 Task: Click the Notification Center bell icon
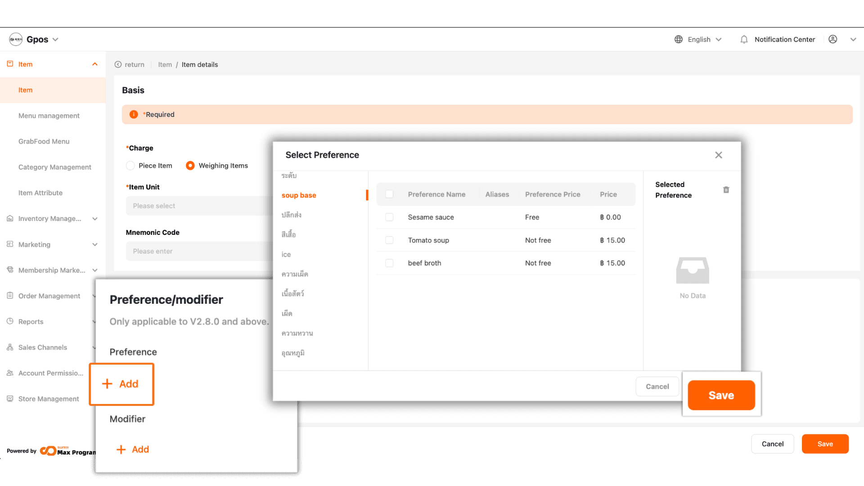click(x=744, y=40)
